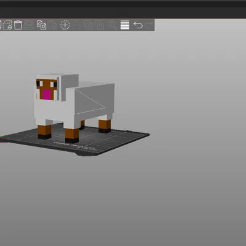Click the greyed-out Arrange icon
246x246 pixels.
click(29, 25)
